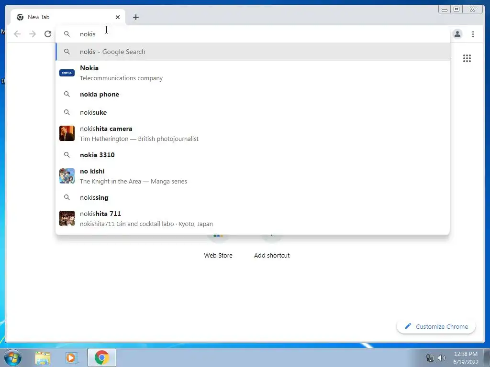
Task: Click the Show desktop strip in taskbar
Action: tap(487, 357)
